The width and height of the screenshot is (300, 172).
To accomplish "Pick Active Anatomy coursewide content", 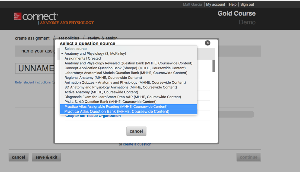I will (129, 92).
